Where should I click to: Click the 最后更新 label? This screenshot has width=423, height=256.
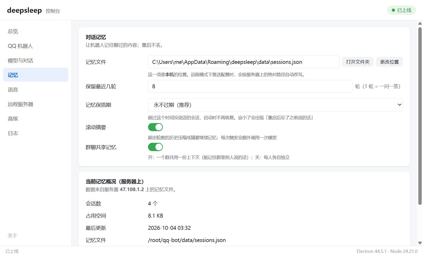tap(96, 228)
